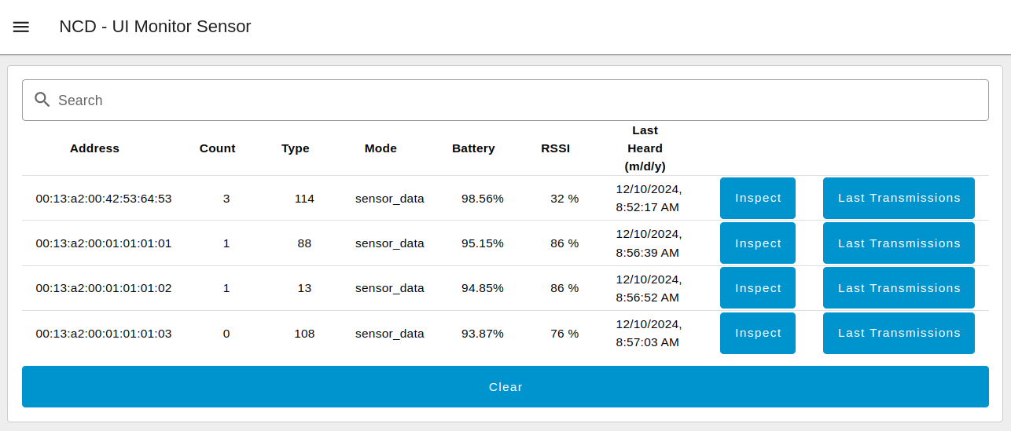This screenshot has height=431, width=1011.
Task: Click the Last Heard (m/d/y) header
Action: (645, 148)
